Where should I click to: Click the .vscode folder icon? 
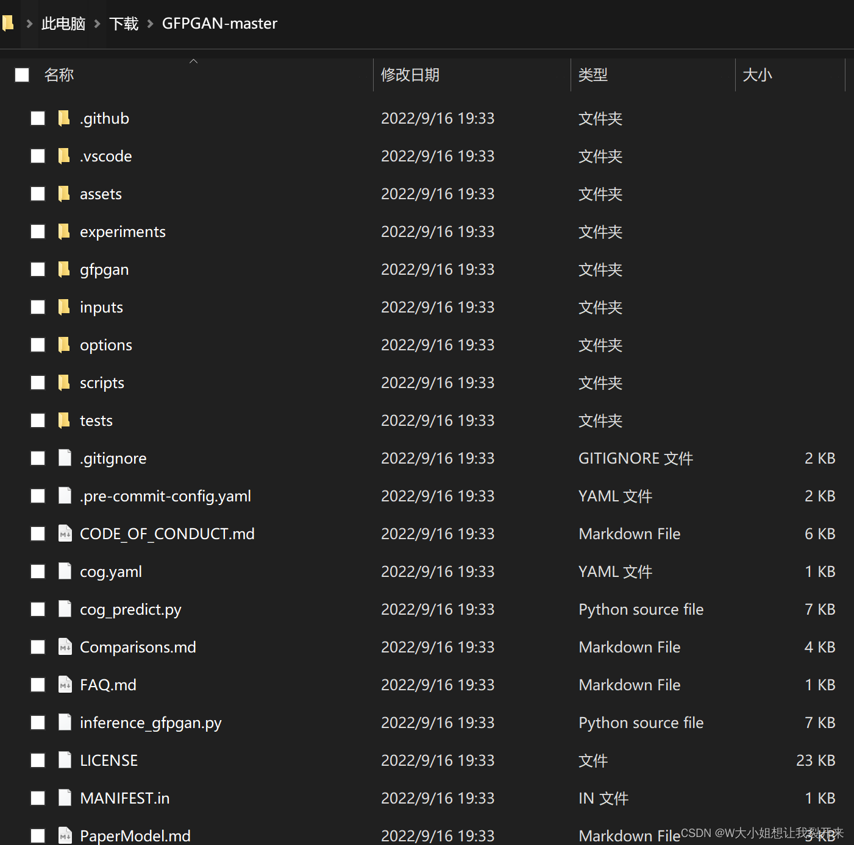coord(64,156)
